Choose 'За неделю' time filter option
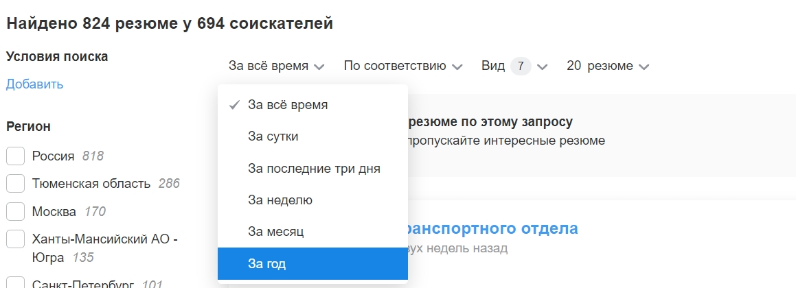 pos(312,200)
